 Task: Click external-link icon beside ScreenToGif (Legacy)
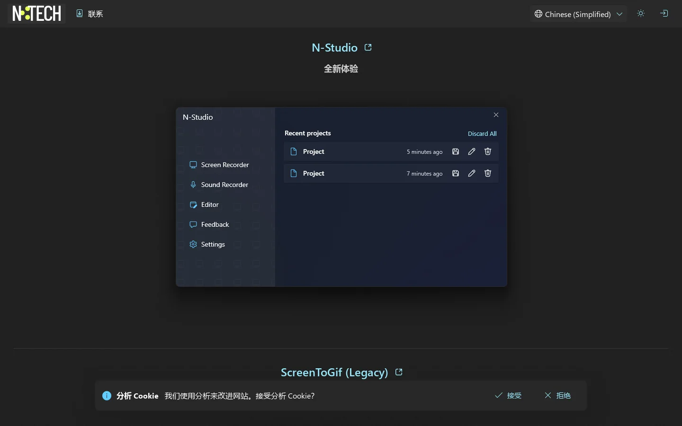(x=399, y=372)
